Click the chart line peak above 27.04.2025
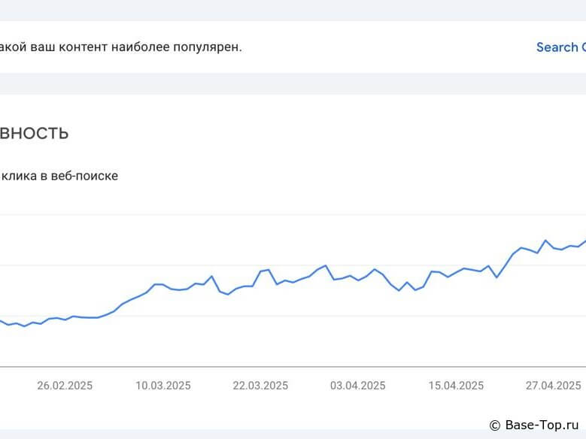 (x=545, y=241)
